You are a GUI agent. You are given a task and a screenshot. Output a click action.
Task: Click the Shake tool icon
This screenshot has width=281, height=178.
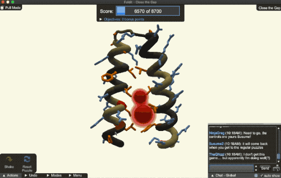point(9,159)
